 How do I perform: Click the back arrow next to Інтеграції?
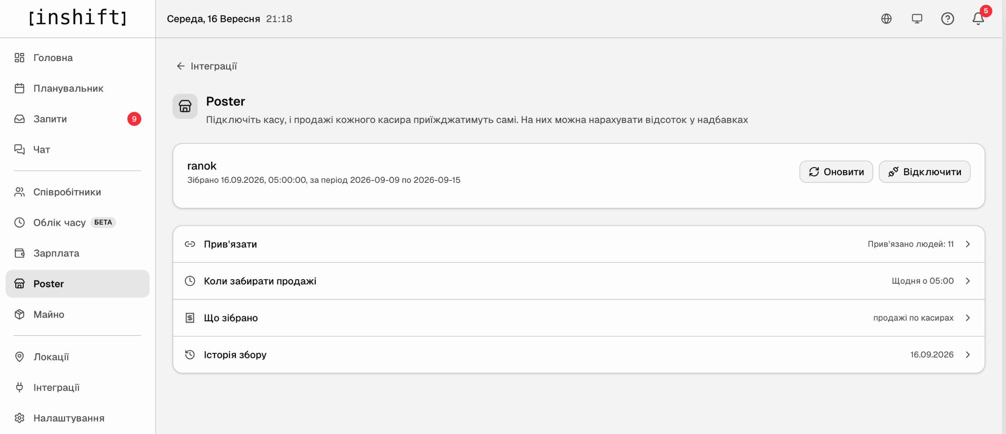(181, 66)
